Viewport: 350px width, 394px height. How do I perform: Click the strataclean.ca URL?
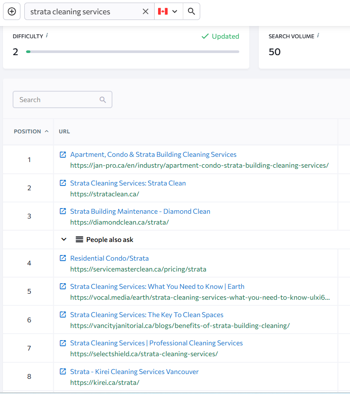point(105,194)
